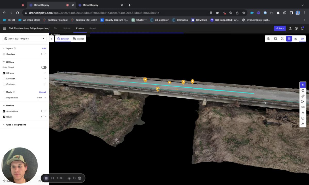Open the Apr 6, 2021 map date dropdown
The image size is (309, 185).
tap(25, 39)
